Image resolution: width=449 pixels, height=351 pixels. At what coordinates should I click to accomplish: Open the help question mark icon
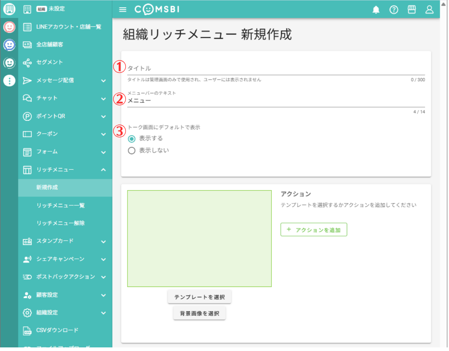click(x=394, y=10)
